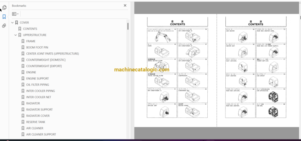Click bookmark icon beside AIR CLEANER SUPPORT
Screen dimensions: 301x141
pyautogui.click(x=23, y=134)
